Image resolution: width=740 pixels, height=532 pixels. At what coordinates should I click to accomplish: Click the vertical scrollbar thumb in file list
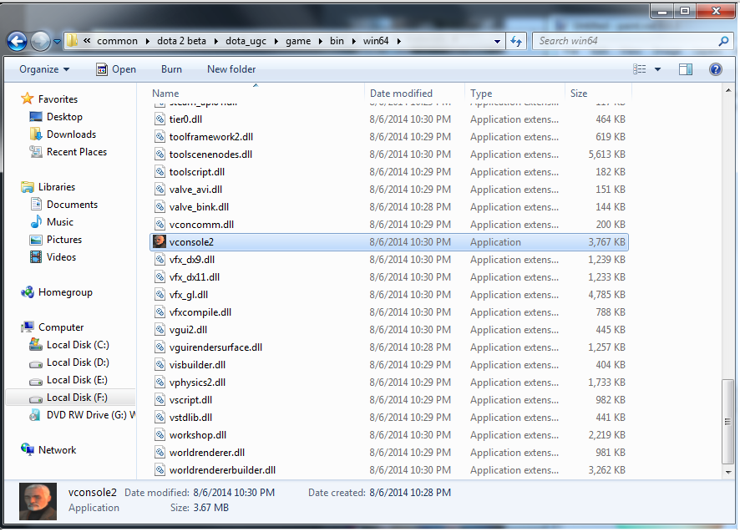coord(727,421)
